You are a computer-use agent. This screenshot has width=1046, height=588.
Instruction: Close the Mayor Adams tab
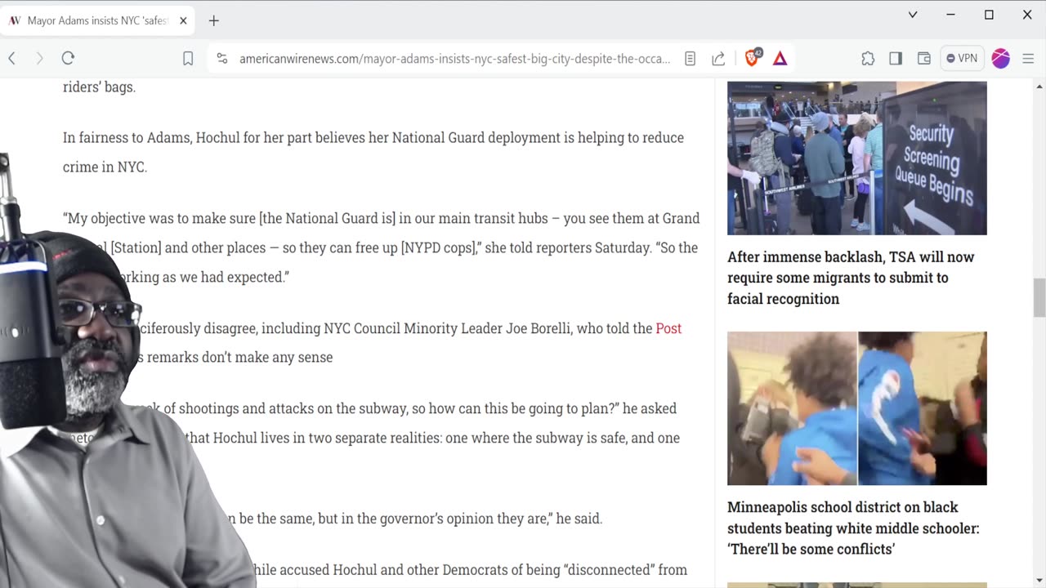(182, 20)
